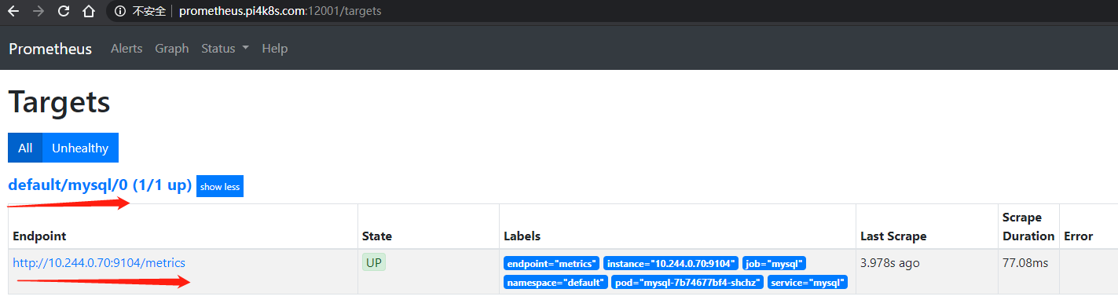
Task: Click the browser address bar URL
Action: pyautogui.click(x=280, y=12)
